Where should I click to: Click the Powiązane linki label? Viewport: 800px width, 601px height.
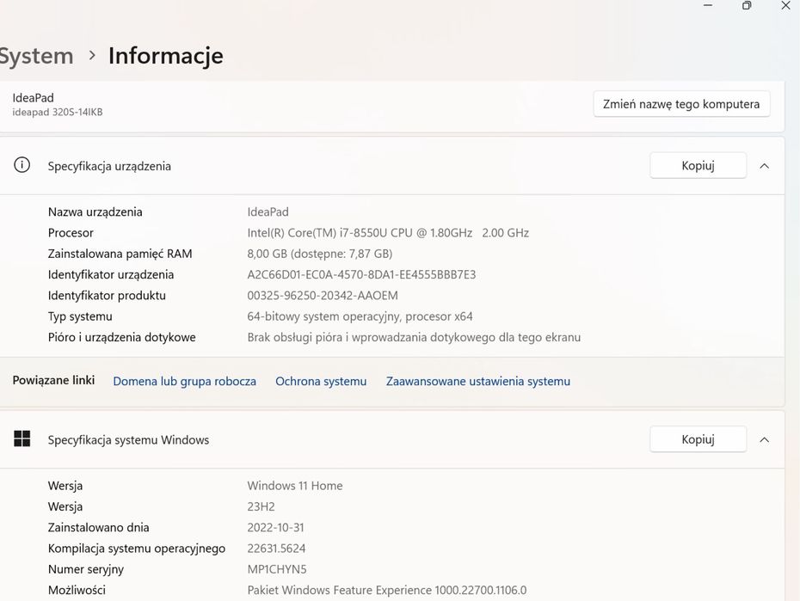[x=53, y=380]
